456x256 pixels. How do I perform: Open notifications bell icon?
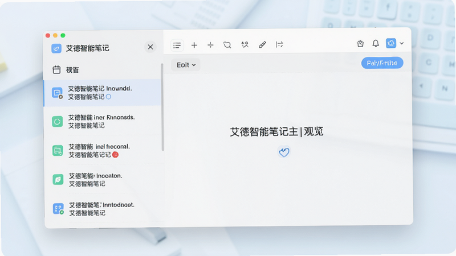(x=376, y=44)
